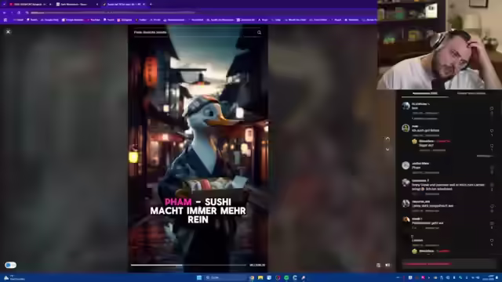502x282 pixels.
Task: Click the magnifier icon in video search bar
Action: [259, 32]
